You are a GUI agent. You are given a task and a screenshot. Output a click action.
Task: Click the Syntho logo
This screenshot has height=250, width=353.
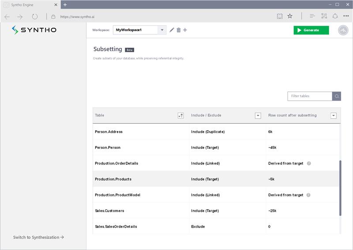34,30
